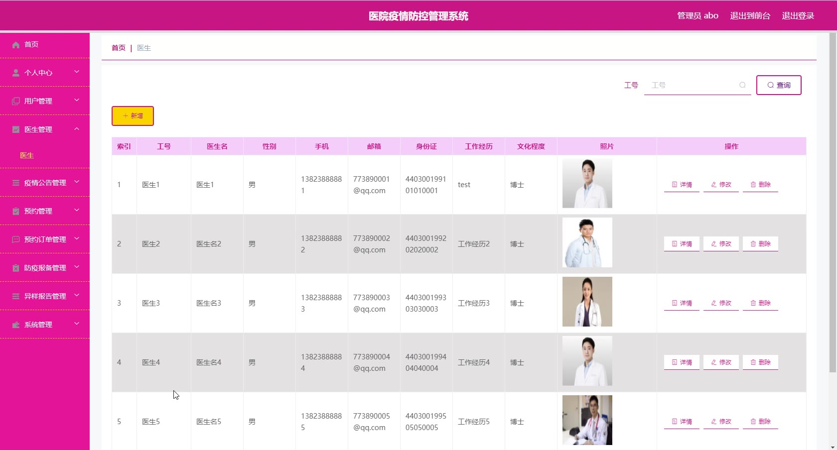Click the 个人中心 user icon

pyautogui.click(x=16, y=73)
